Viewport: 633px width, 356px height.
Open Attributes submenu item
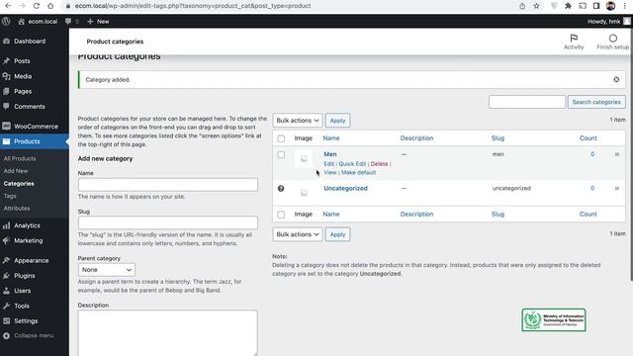[17, 209]
